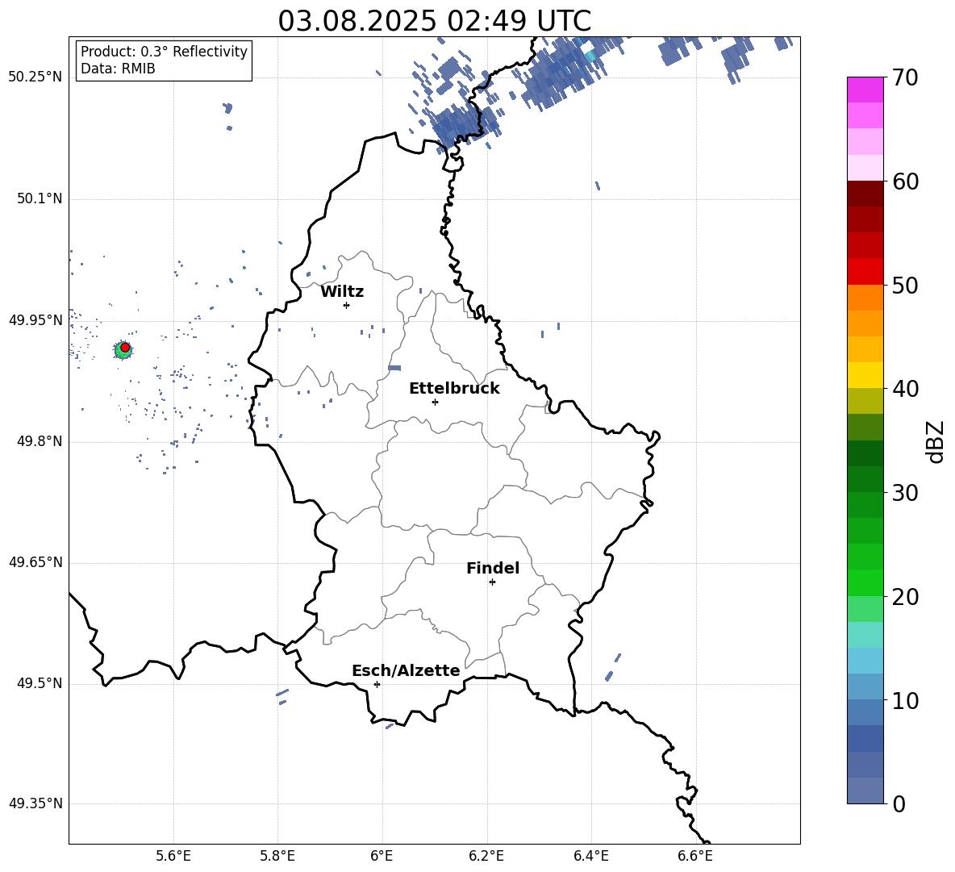Pick the yellow swatch just above 40 dBZ
This screenshot has height=872, width=955.
point(865,375)
